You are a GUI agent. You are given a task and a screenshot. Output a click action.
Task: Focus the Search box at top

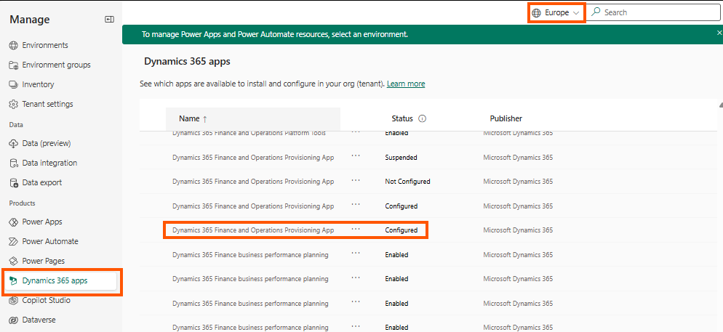[655, 12]
